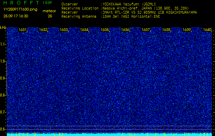Click the 1638 time marker
The image size is (215, 136).
tap(166, 30)
